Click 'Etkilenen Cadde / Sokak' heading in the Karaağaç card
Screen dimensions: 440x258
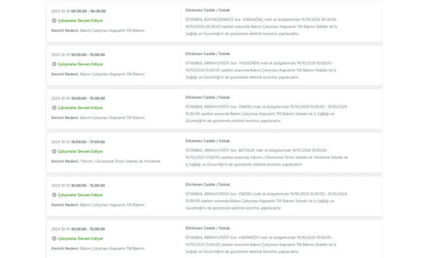[208, 10]
